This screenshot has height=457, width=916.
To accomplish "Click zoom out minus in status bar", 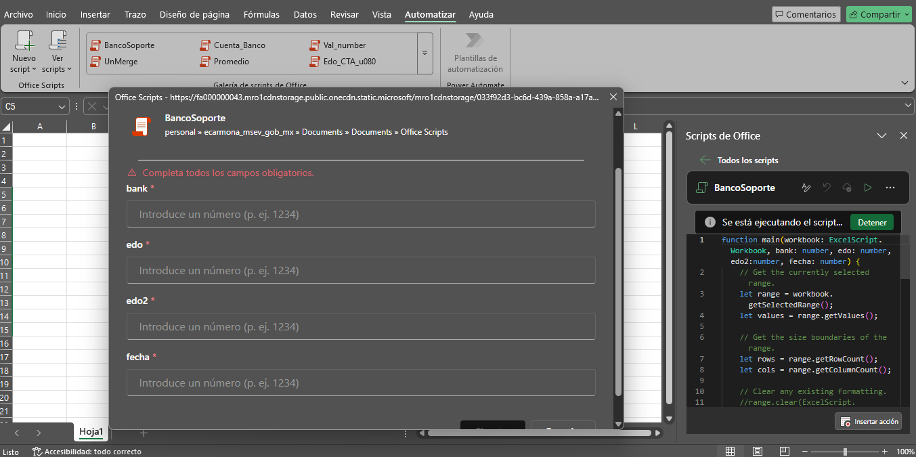I will (x=805, y=451).
